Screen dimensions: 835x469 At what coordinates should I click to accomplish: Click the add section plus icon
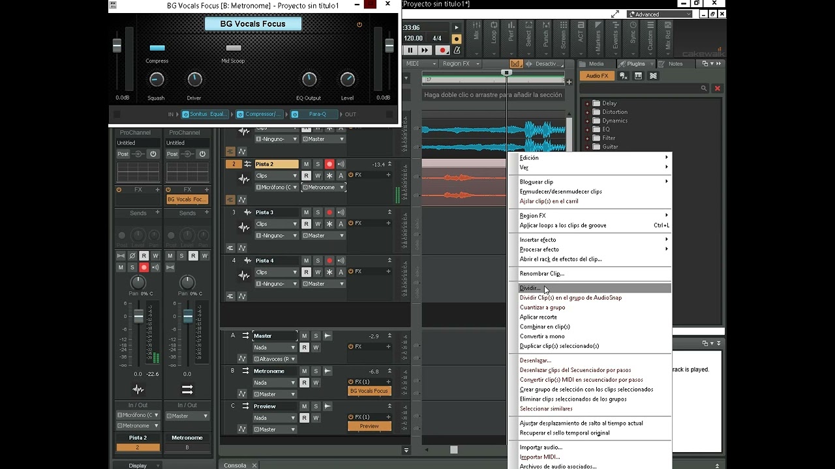pos(569,82)
